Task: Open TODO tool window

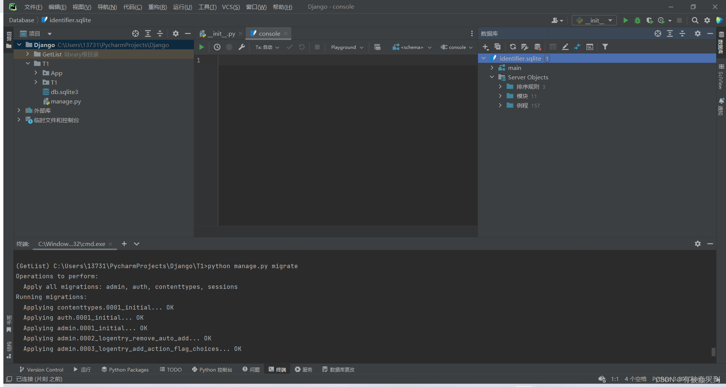Action: pos(170,370)
